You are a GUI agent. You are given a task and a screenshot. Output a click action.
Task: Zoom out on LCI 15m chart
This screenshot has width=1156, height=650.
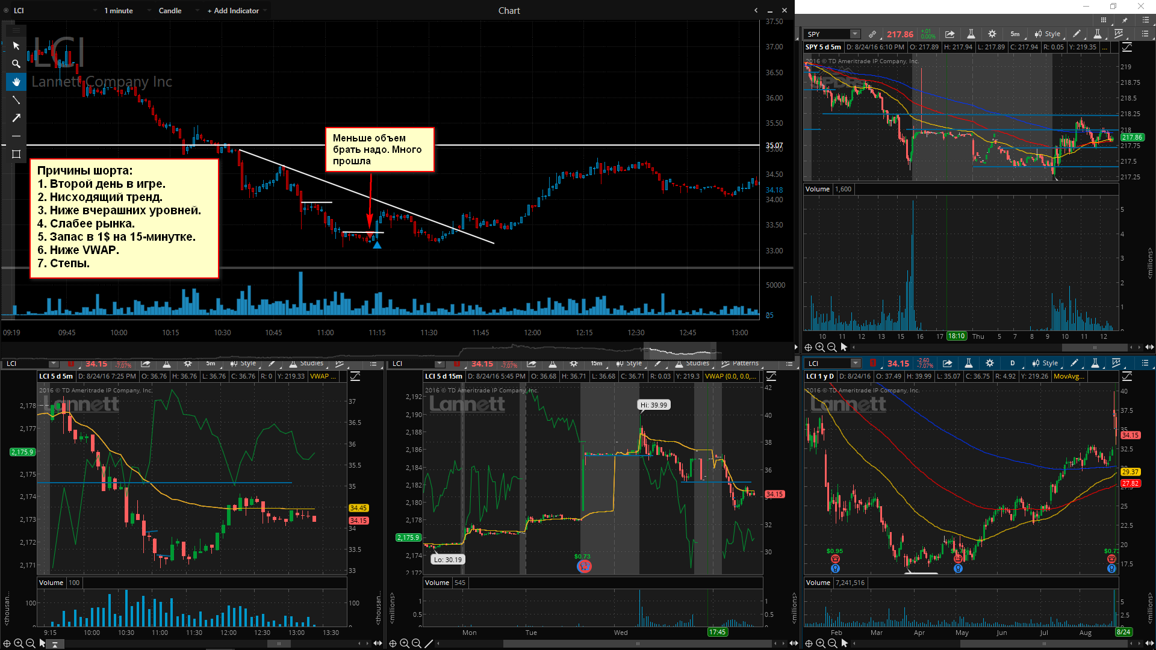click(417, 643)
